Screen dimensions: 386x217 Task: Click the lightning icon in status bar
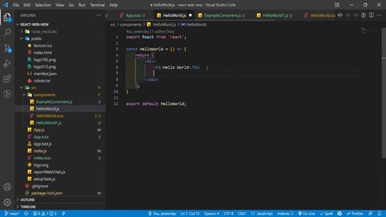click(63, 213)
